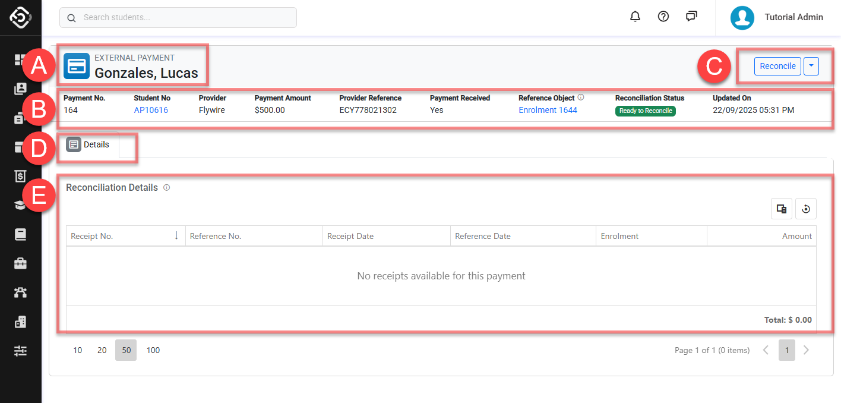
Task: Open the Enrolment 1644 link
Action: [x=548, y=110]
